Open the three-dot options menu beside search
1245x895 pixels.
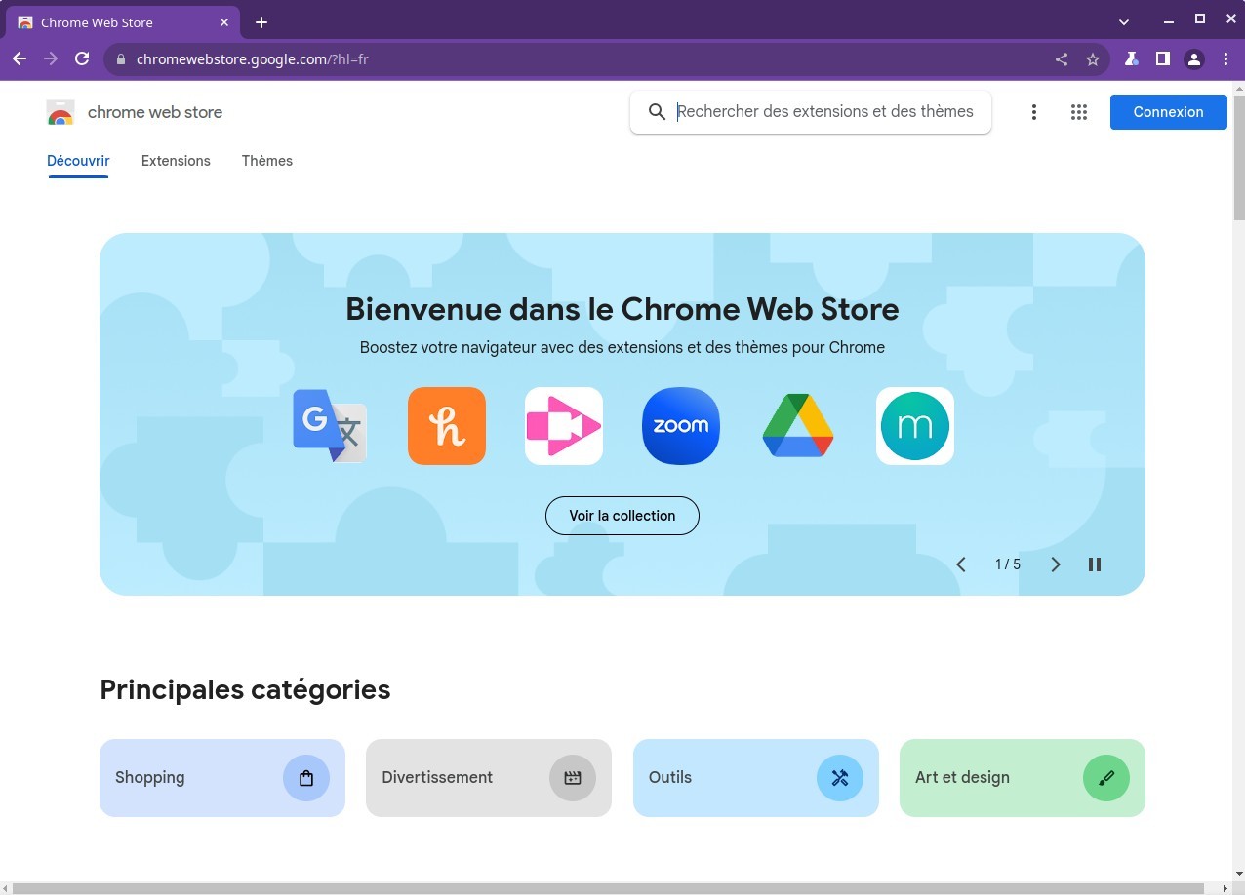pos(1034,112)
